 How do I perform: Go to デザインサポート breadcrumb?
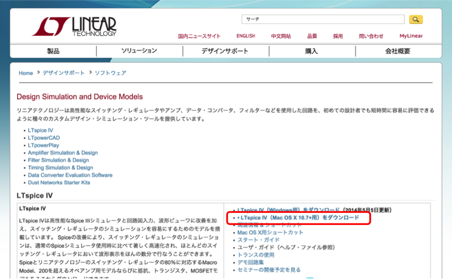click(63, 73)
